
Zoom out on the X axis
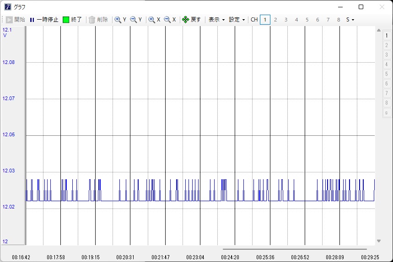[x=170, y=20]
